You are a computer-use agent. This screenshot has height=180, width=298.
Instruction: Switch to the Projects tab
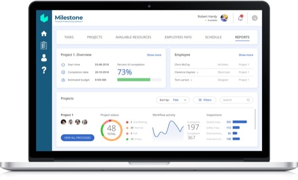pyautogui.click(x=95, y=37)
